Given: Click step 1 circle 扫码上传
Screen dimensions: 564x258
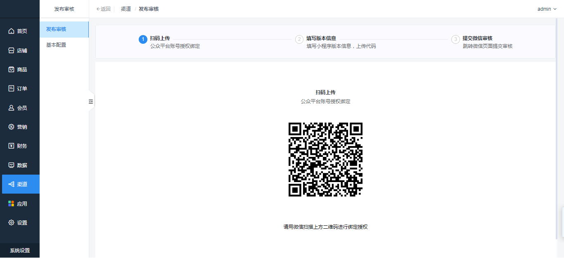Looking at the screenshot, I should click(x=143, y=39).
